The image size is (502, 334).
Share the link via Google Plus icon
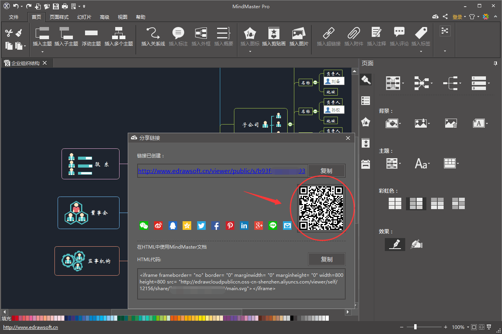tap(259, 226)
